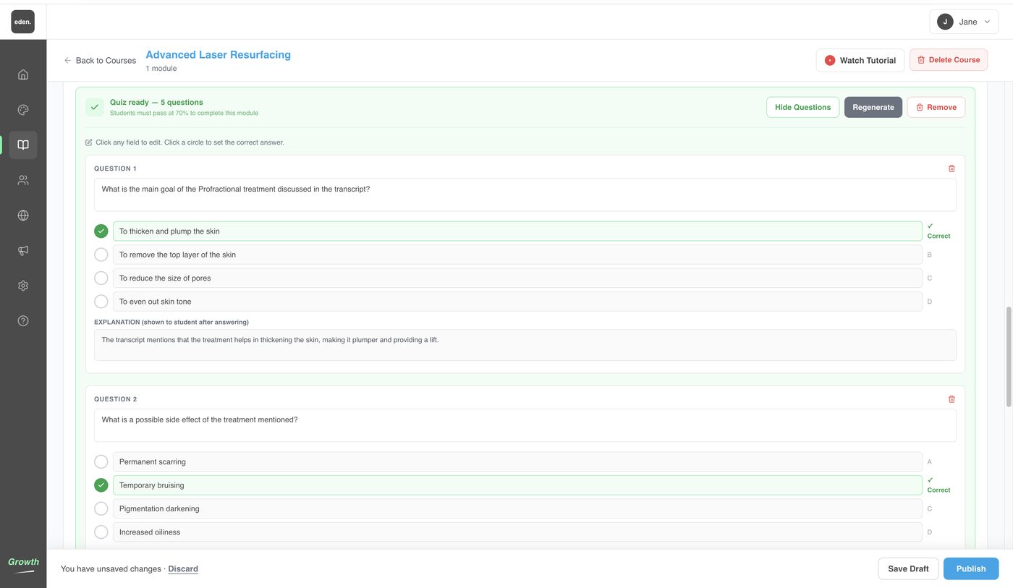
Task: Publish the course
Action: coord(970,568)
